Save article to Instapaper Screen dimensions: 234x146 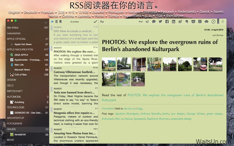coord(200,22)
